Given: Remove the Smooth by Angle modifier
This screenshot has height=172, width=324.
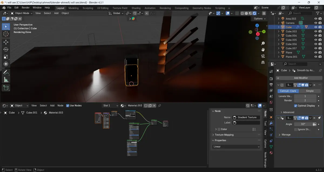Looking at the screenshot, I should tap(314, 118).
